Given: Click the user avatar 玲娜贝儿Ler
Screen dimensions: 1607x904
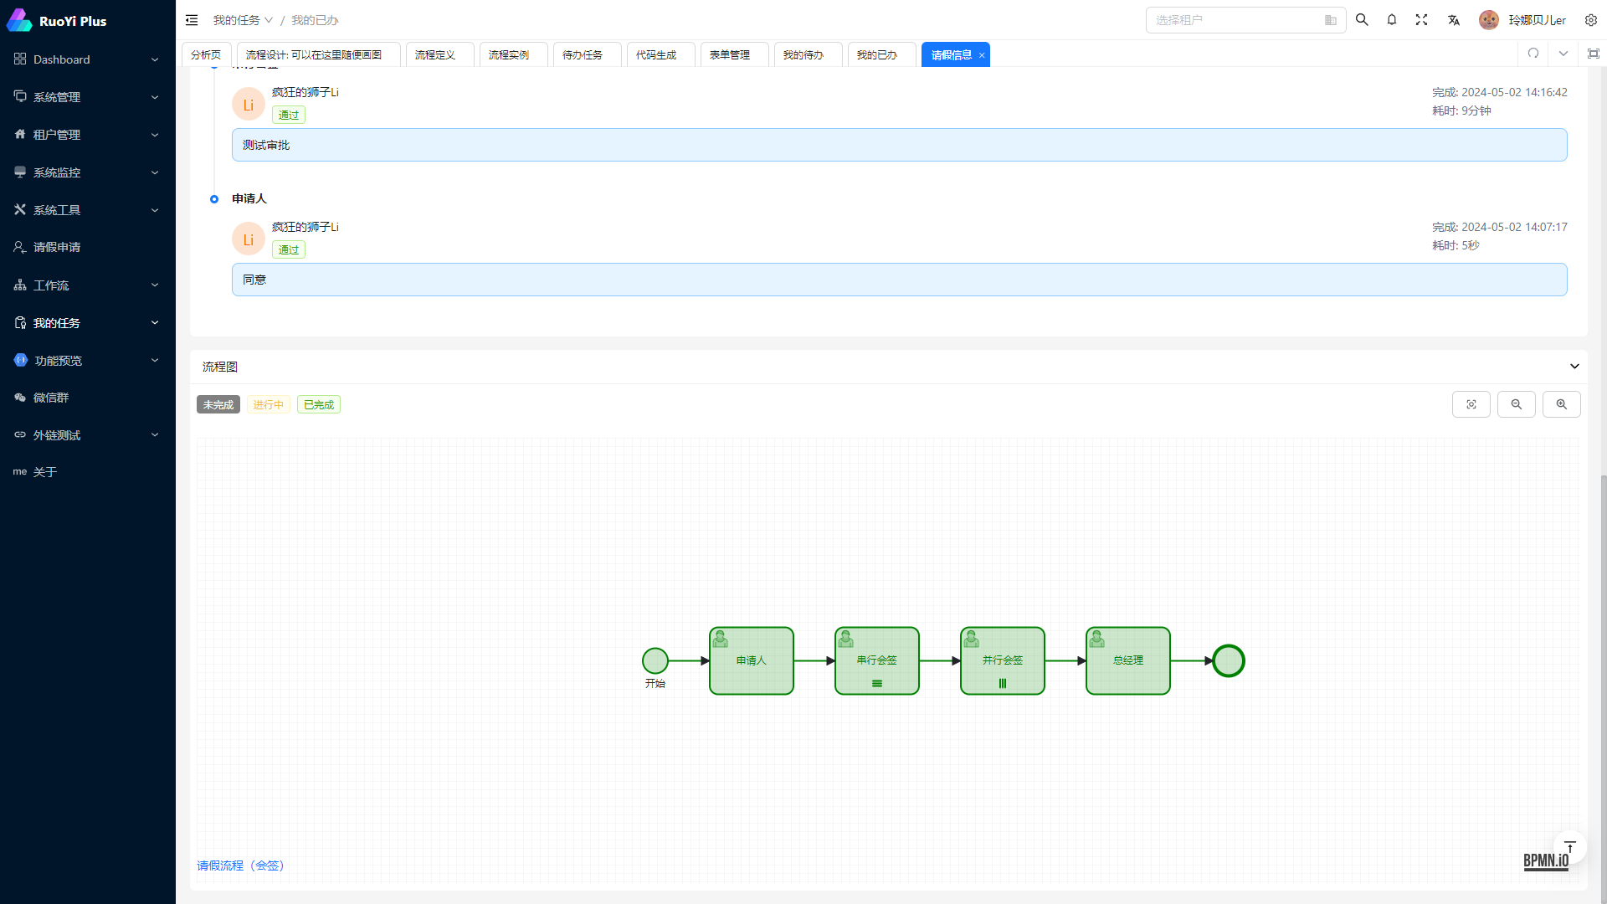Looking at the screenshot, I should pyautogui.click(x=1488, y=20).
